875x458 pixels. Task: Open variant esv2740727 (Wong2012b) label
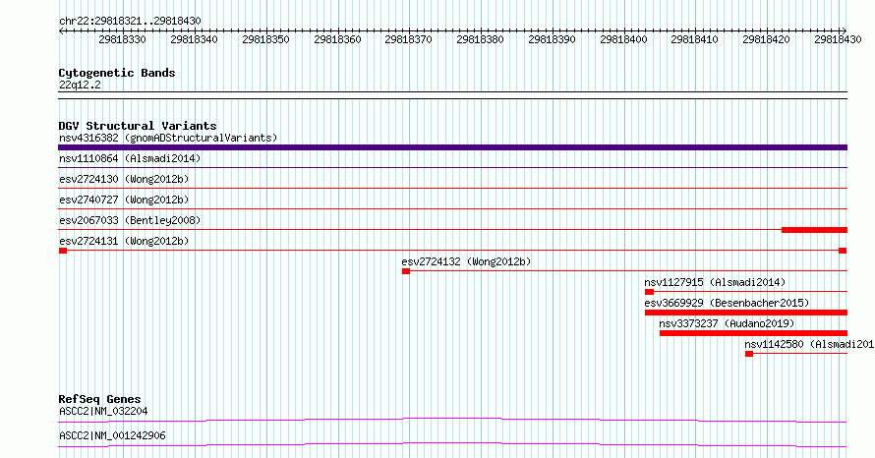coord(124,200)
